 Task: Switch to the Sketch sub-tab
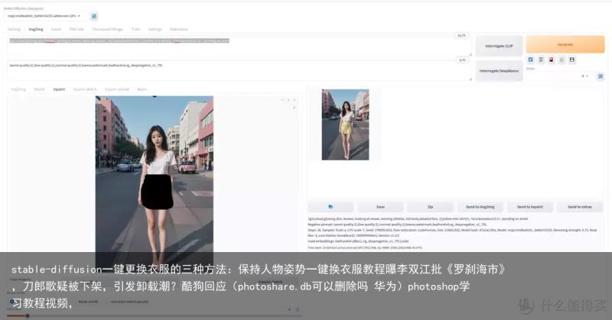39,89
